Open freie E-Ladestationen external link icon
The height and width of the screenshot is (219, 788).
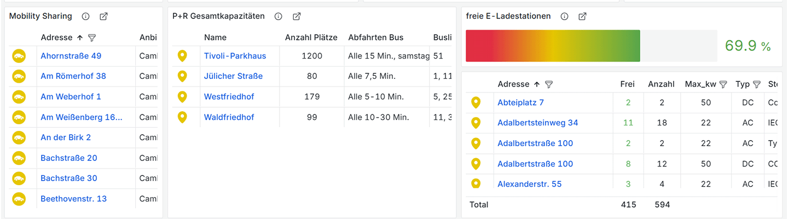tap(583, 16)
